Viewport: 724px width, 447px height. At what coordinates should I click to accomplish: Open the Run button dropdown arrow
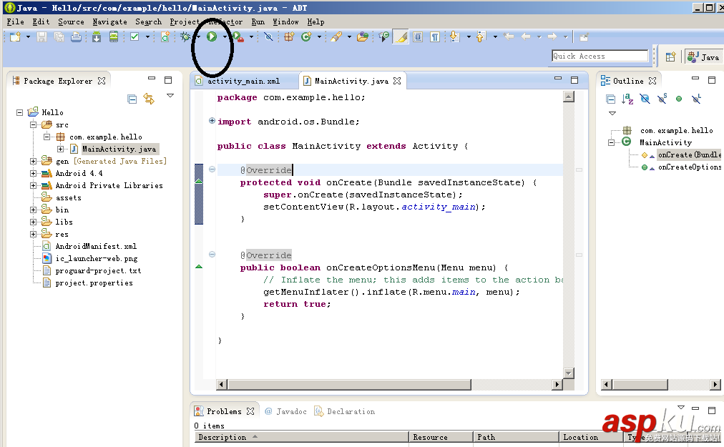tap(225, 37)
